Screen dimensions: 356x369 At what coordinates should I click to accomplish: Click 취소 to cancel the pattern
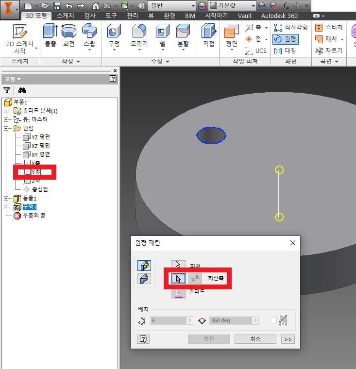coord(255,339)
